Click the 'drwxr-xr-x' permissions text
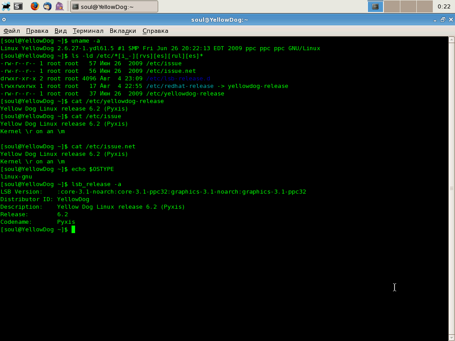 click(18, 79)
